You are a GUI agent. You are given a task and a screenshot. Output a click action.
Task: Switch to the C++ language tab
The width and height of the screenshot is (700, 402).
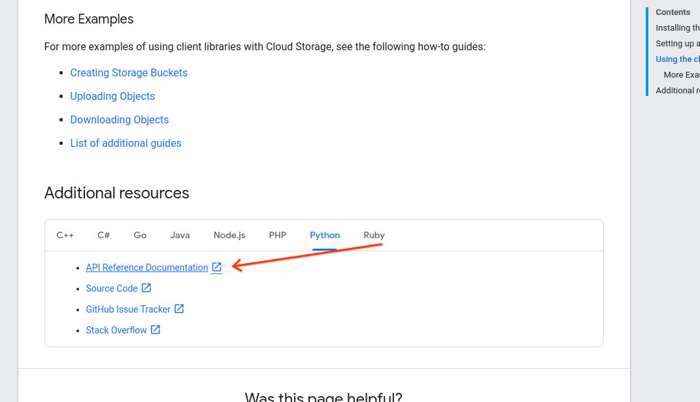point(65,235)
